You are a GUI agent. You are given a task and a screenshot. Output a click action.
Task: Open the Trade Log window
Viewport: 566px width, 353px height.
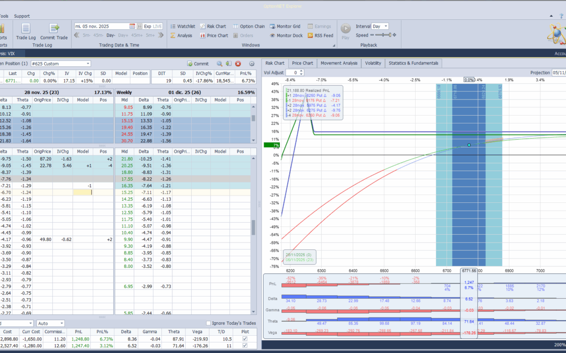pyautogui.click(x=26, y=31)
